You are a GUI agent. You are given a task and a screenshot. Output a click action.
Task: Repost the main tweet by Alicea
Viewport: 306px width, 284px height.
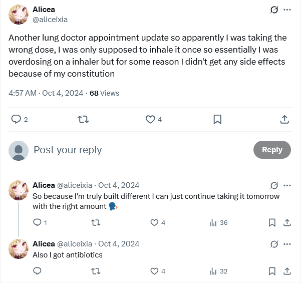(x=84, y=119)
